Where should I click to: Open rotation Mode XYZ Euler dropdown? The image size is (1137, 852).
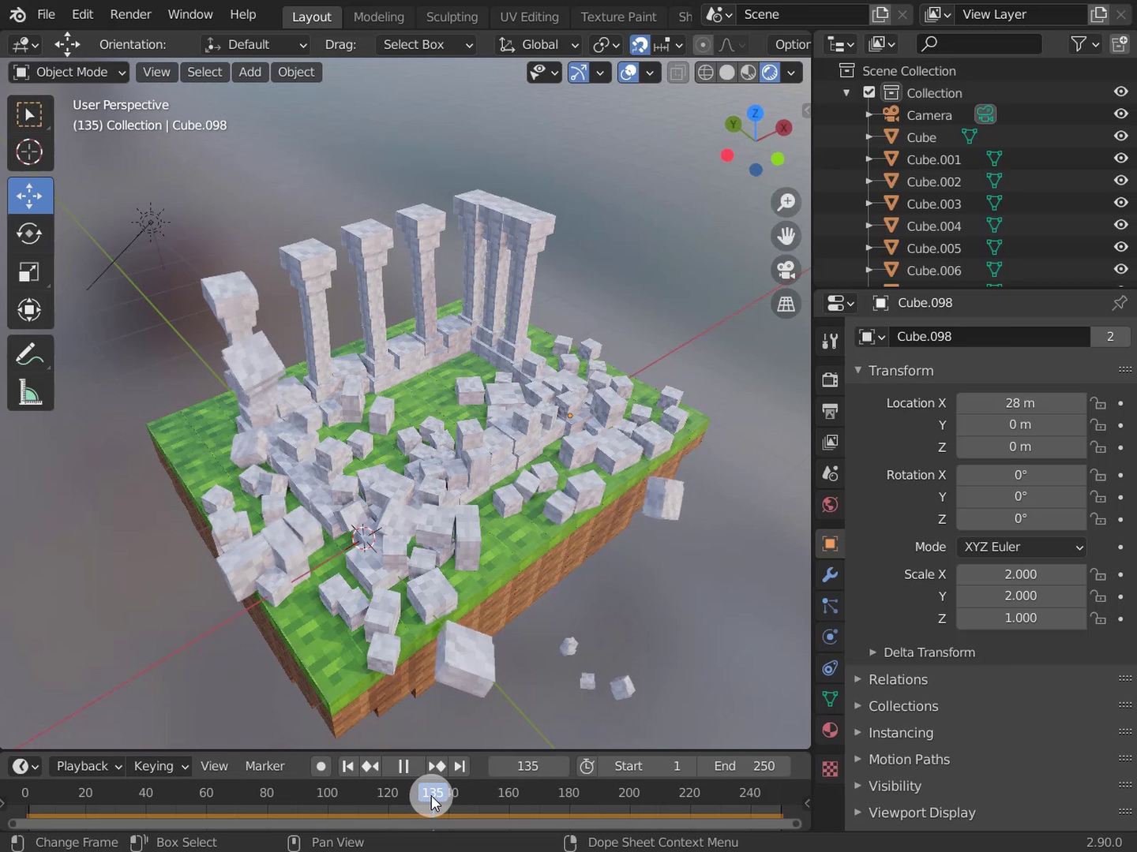click(x=1022, y=547)
